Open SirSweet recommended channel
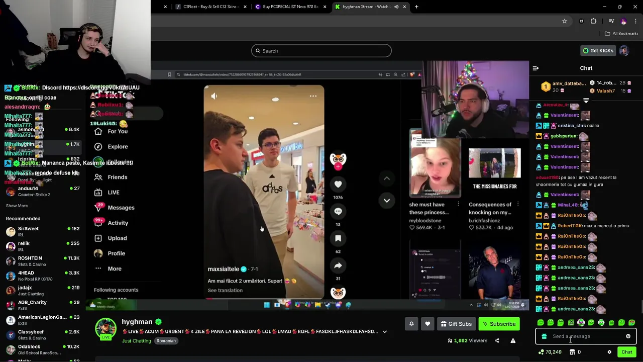This screenshot has height=362, width=643. [x=43, y=232]
